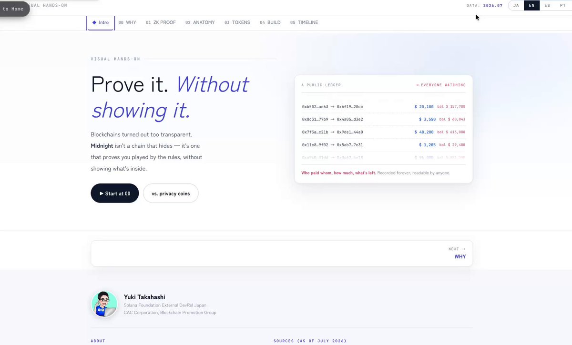Viewport: 572px width, 345px height.
Task: Switch the page language to PT
Action: point(563,6)
